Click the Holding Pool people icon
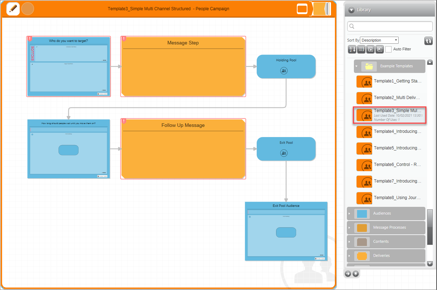Screen dimensions: 437x290 coord(284,71)
